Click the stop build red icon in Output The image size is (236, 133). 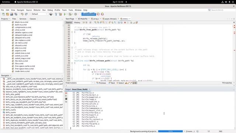(x=66, y=93)
